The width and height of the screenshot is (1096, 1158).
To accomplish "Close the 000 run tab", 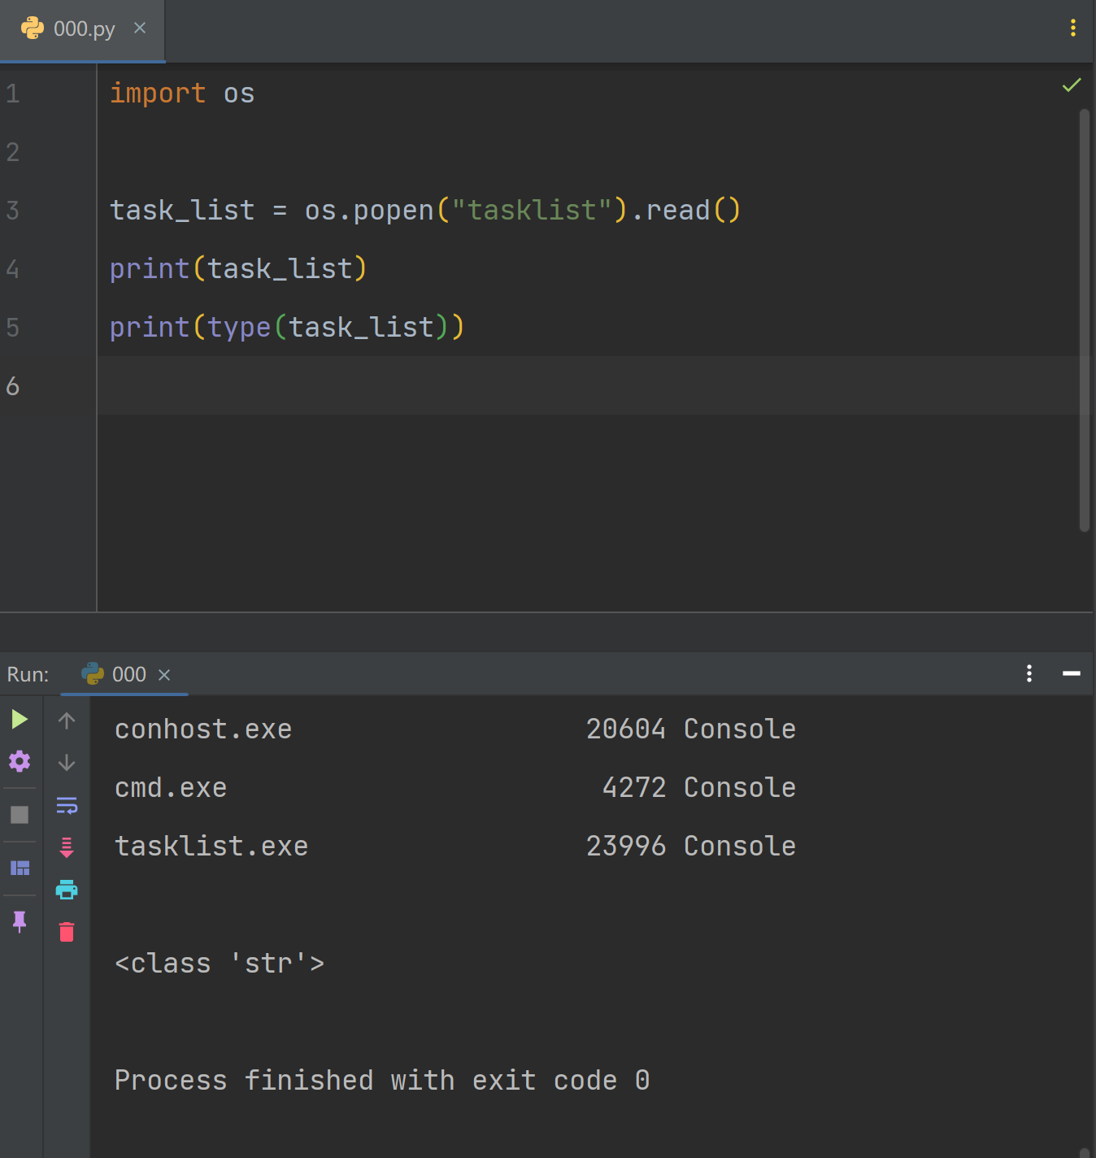I will click(164, 675).
